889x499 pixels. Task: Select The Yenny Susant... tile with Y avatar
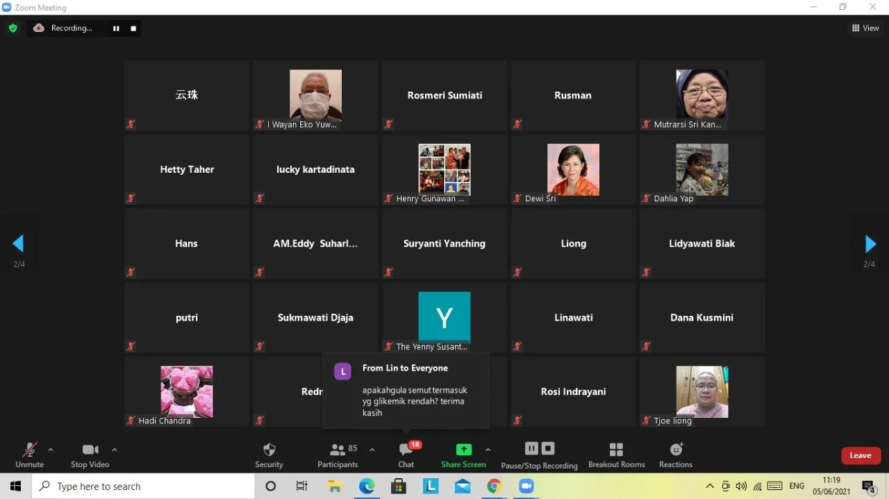coord(444,318)
